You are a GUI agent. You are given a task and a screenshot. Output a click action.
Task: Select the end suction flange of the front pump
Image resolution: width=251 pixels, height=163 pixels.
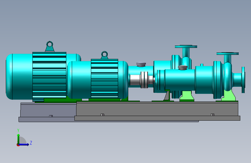click(243, 80)
